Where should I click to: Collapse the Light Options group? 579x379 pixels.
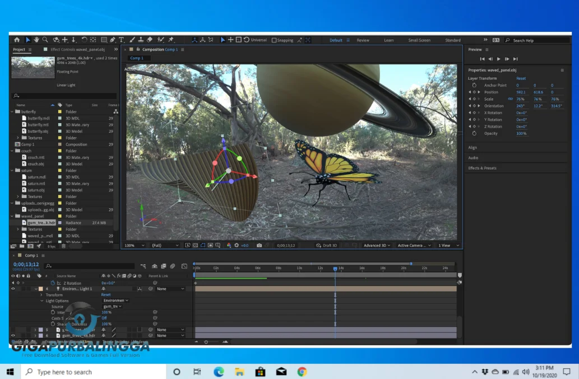(x=41, y=301)
